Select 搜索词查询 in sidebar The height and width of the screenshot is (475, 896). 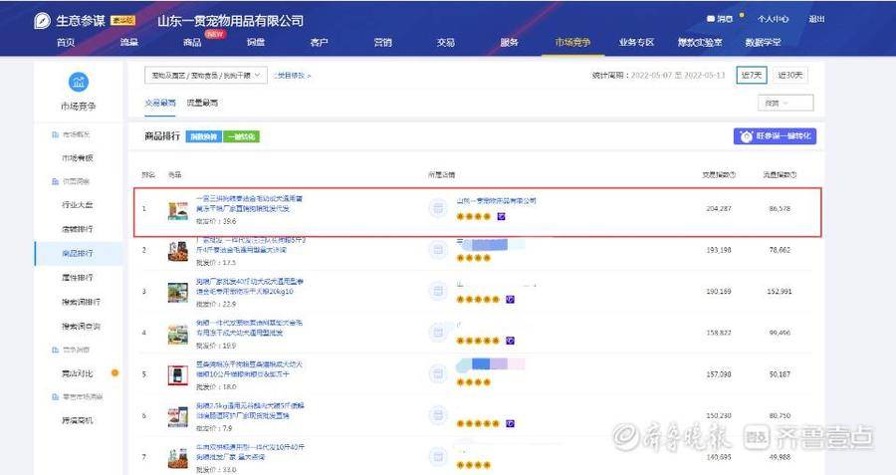click(x=82, y=327)
